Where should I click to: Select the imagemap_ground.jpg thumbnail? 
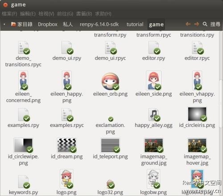[x=154, y=145]
